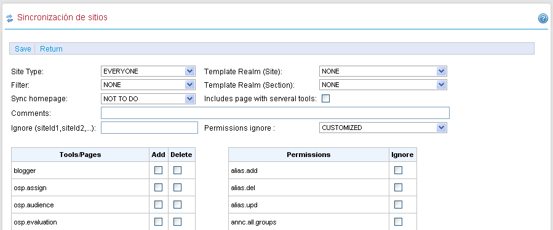Check Add for blogger
Image resolution: width=553 pixels, height=230 pixels.
(x=158, y=171)
